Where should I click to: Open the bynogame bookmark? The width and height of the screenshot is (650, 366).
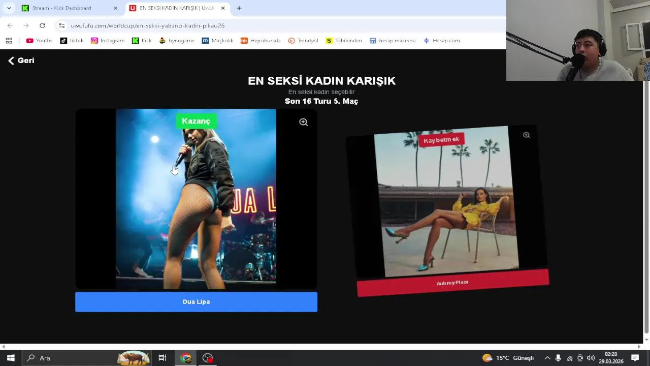coord(177,41)
